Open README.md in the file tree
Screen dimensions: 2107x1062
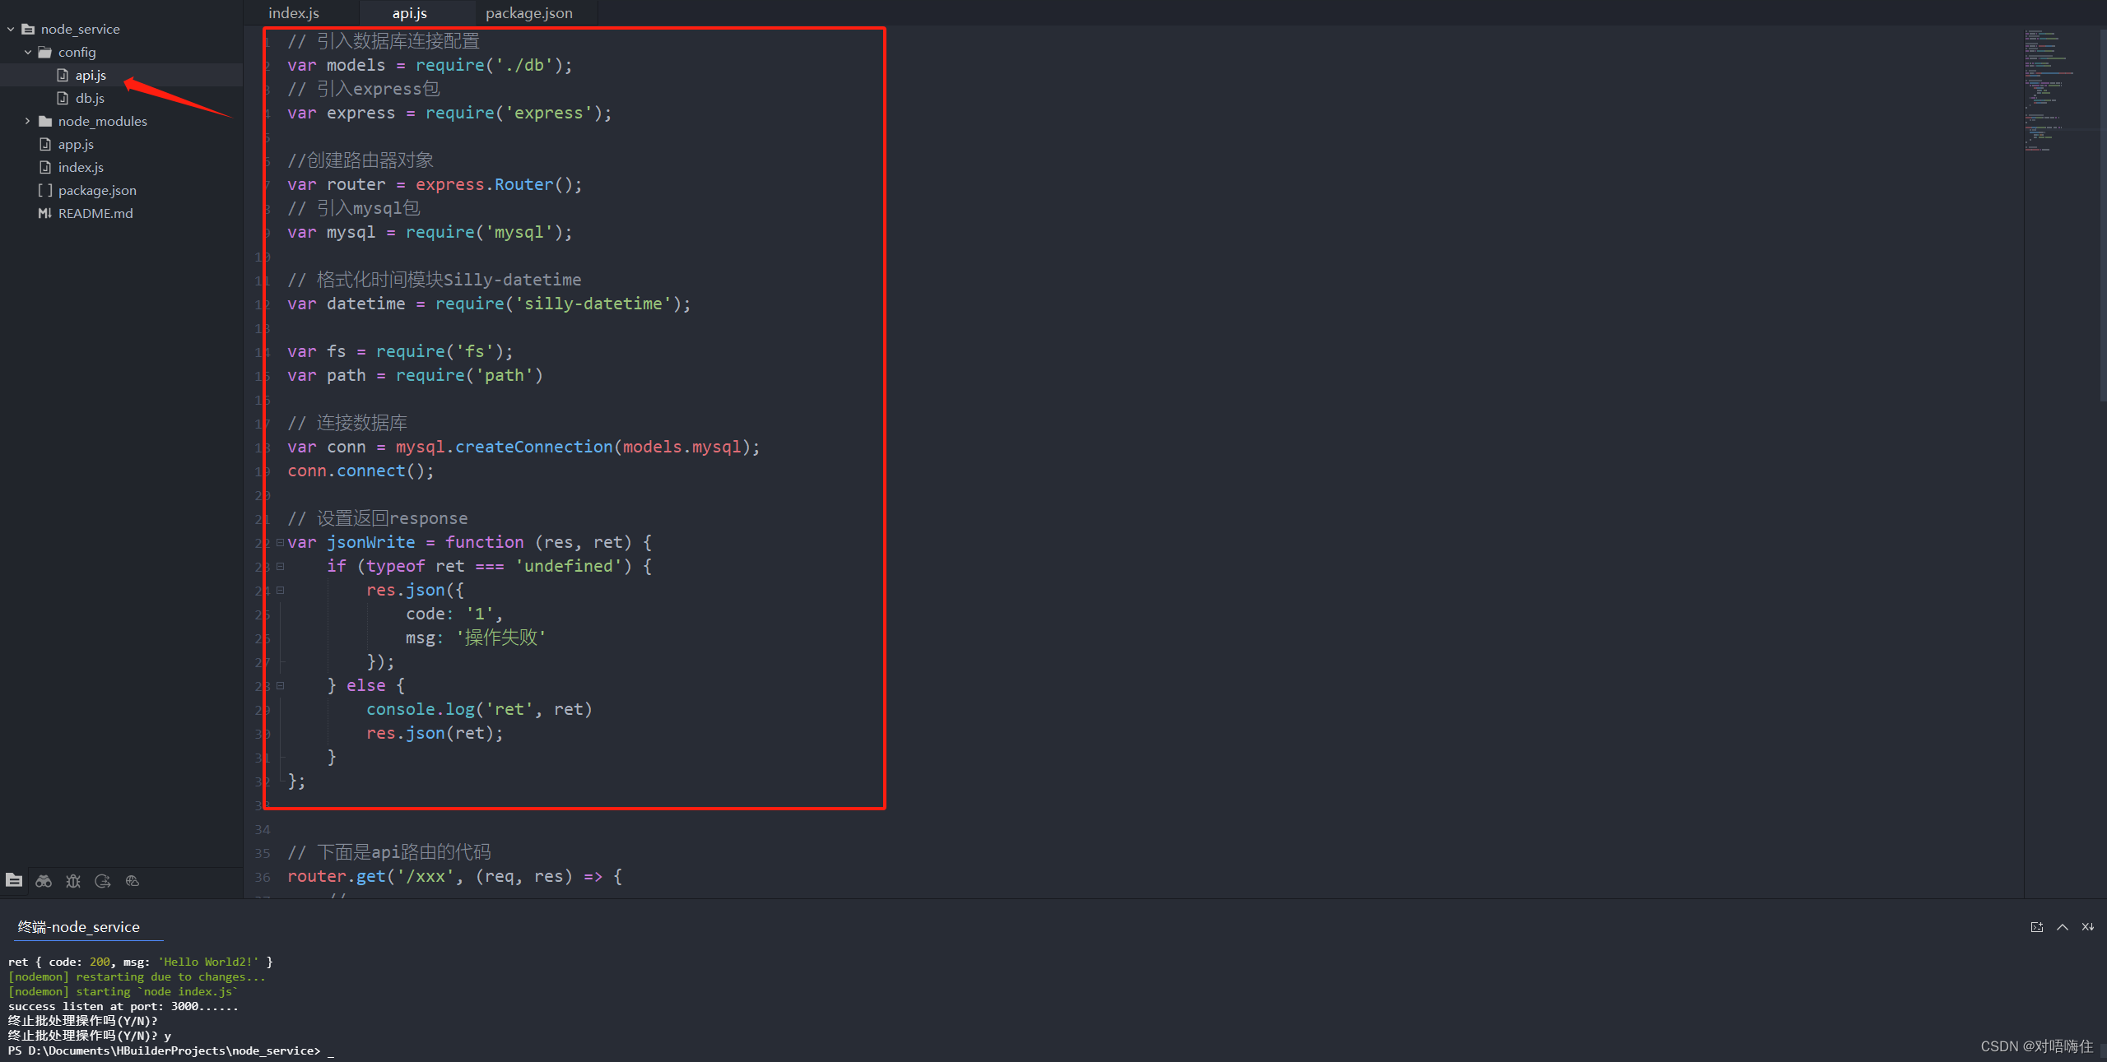95,214
